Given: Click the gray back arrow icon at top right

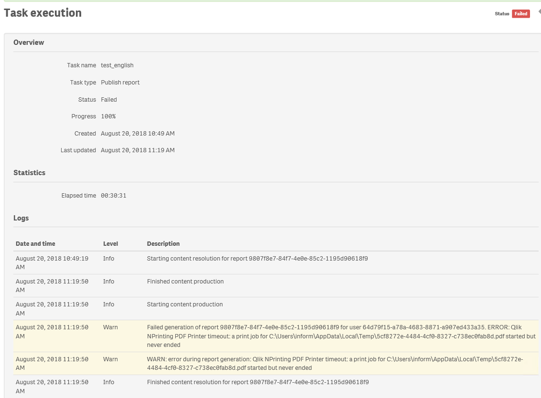Looking at the screenshot, I should (x=539, y=12).
